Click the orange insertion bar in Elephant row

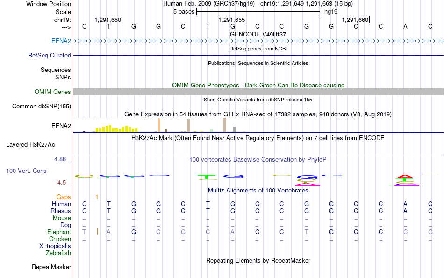[97, 231]
